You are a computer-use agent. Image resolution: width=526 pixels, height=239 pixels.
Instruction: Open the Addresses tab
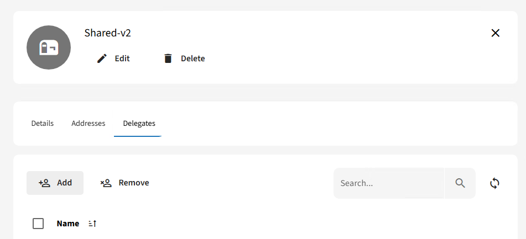pos(88,123)
